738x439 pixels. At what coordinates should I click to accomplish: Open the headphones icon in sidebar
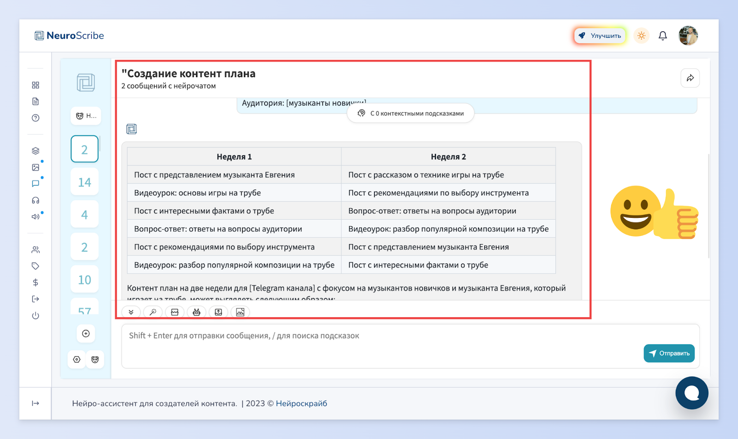point(36,200)
